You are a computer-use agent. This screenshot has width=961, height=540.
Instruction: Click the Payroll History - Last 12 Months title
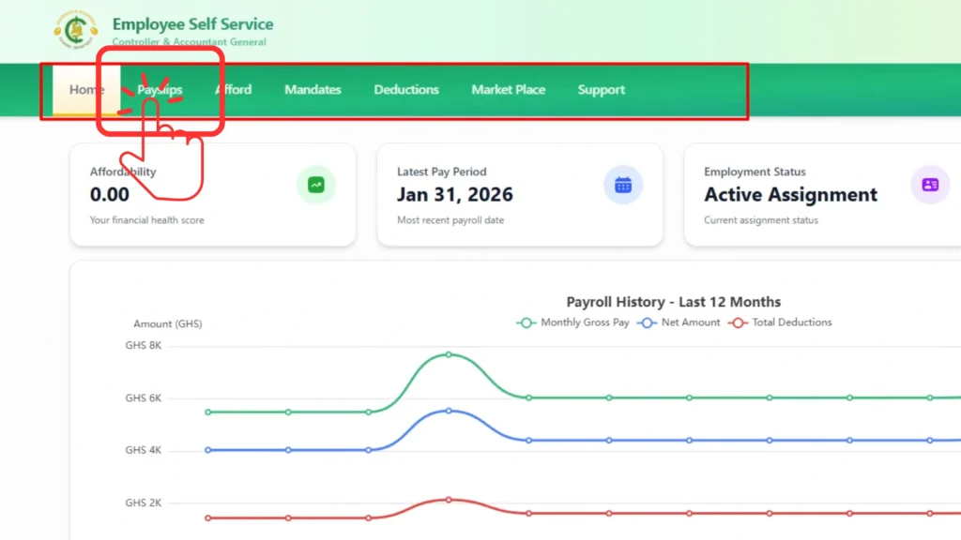click(674, 302)
